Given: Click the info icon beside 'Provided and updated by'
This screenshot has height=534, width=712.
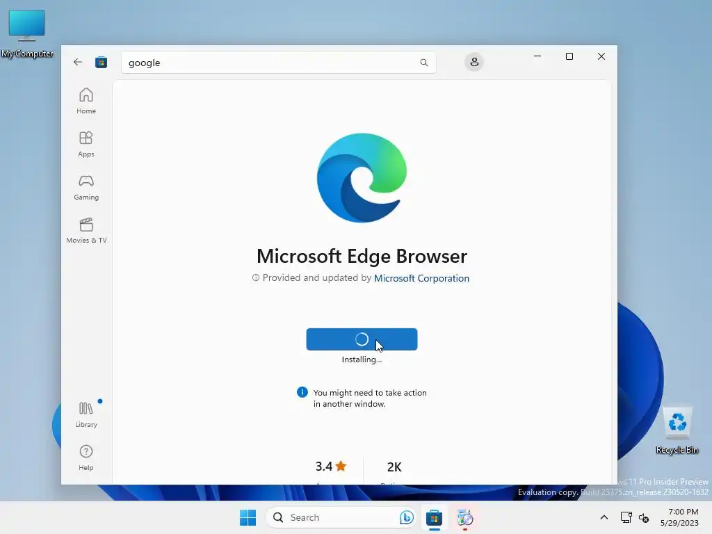Looking at the screenshot, I should pyautogui.click(x=256, y=277).
